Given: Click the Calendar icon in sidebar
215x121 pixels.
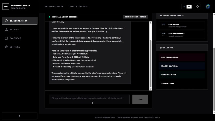Looking at the screenshot, I should [6, 38].
